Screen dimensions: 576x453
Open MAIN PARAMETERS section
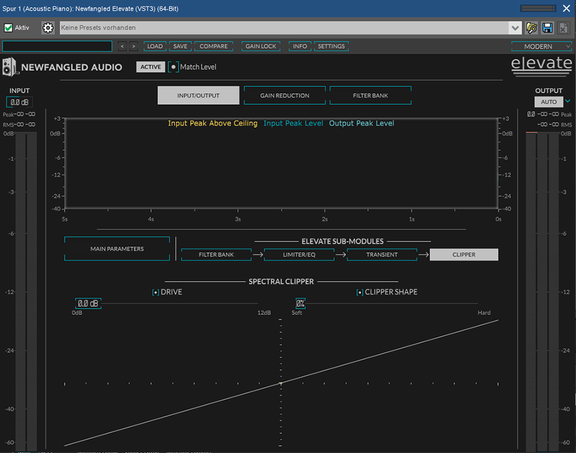point(117,249)
